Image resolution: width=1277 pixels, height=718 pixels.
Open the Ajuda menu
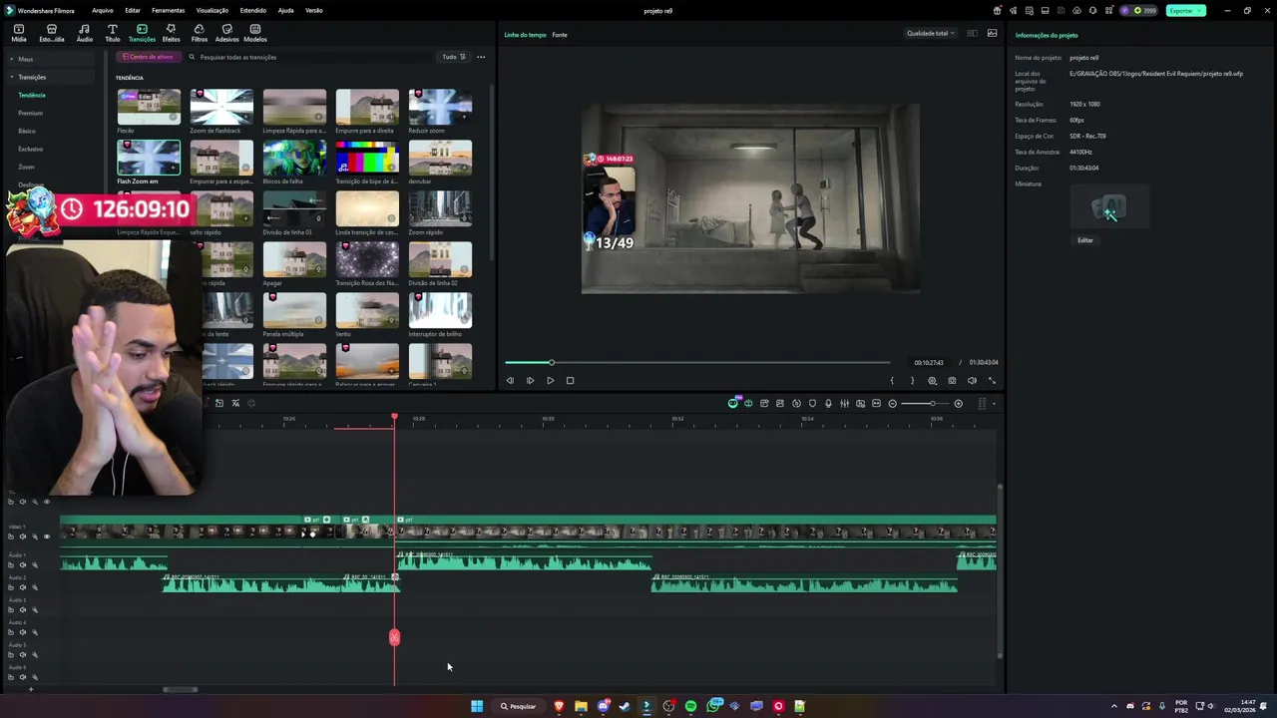point(286,10)
